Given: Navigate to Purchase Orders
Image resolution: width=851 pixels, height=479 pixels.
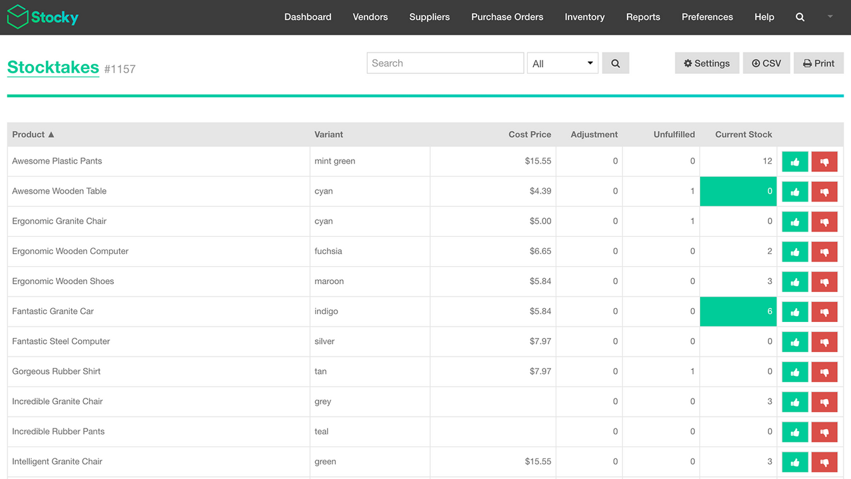Looking at the screenshot, I should pyautogui.click(x=507, y=17).
